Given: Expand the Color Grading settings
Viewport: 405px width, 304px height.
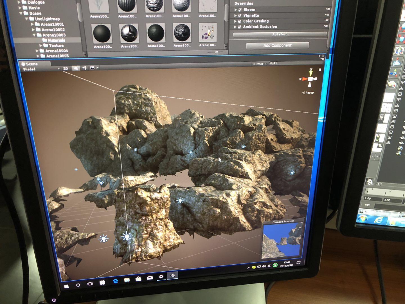Looking at the screenshot, I should pos(235,21).
